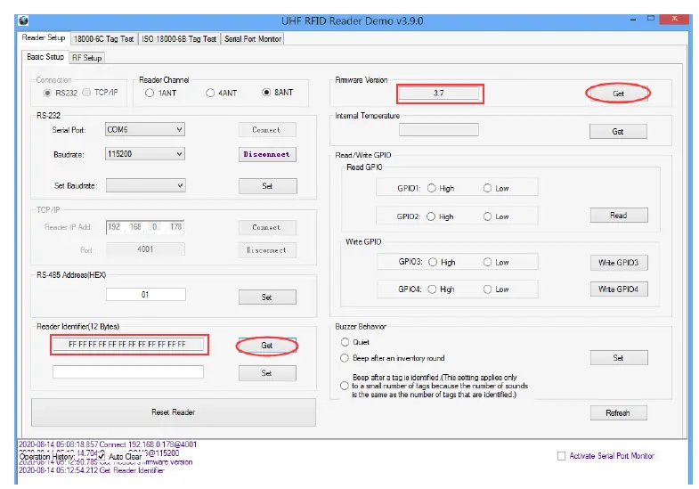699x489 pixels.
Task: Switch to RF Setup sub-tab
Action: pos(87,58)
